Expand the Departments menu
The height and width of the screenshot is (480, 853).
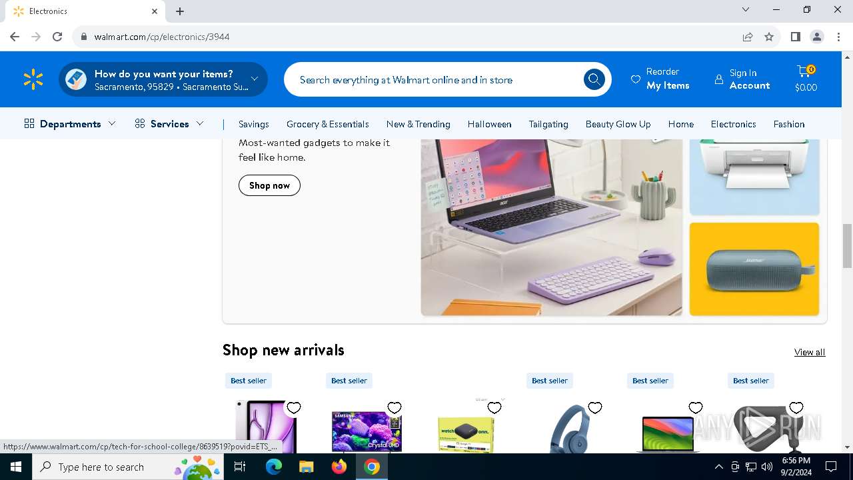click(70, 124)
